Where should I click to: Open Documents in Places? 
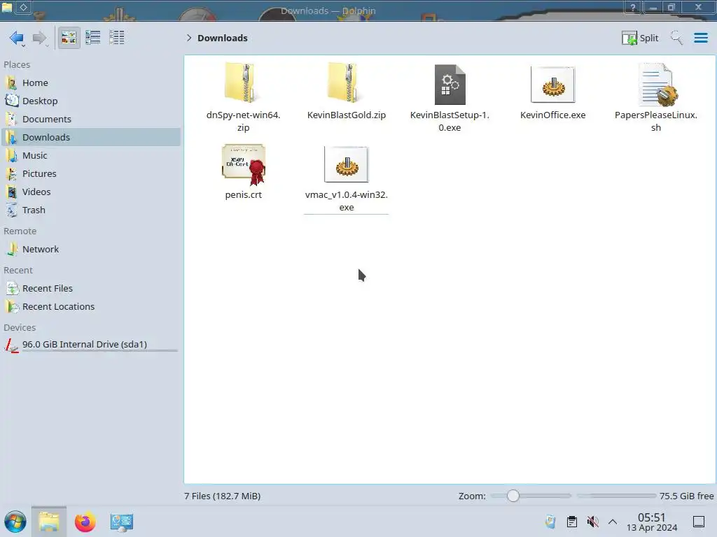point(91,119)
